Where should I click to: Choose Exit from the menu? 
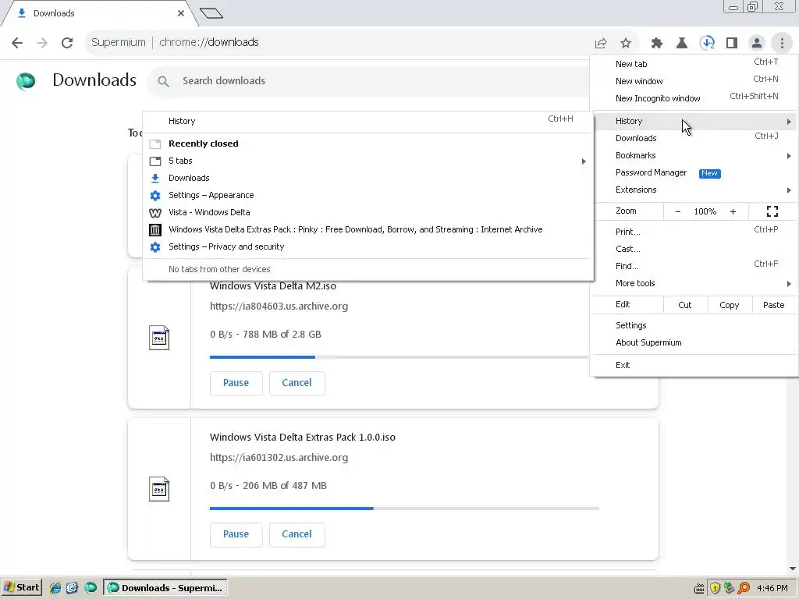click(694, 365)
